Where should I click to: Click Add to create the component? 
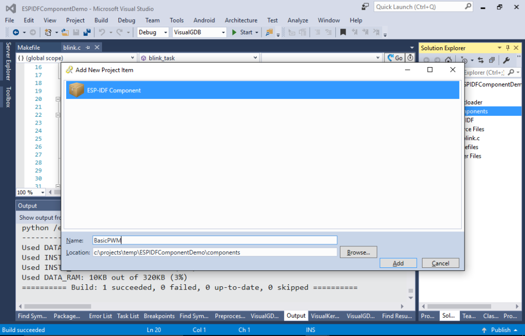click(x=398, y=263)
